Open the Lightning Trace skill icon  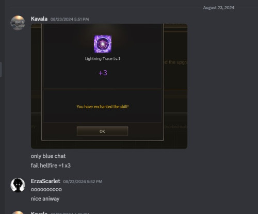pos(103,44)
